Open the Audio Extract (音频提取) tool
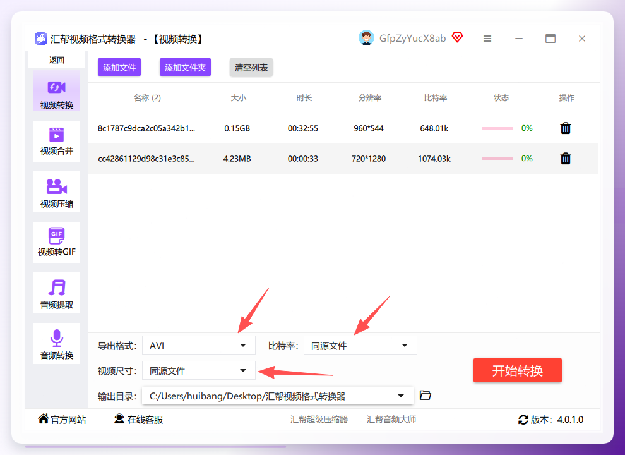Screen dimensions: 625x455 pyautogui.click(x=57, y=293)
